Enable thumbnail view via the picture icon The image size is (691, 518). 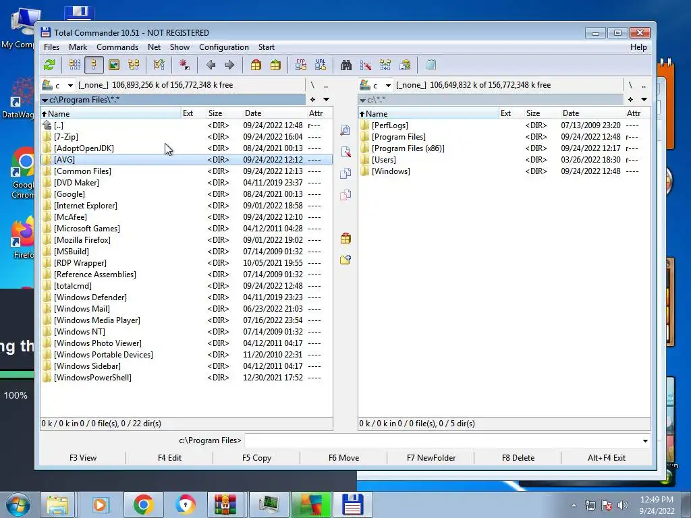click(113, 65)
